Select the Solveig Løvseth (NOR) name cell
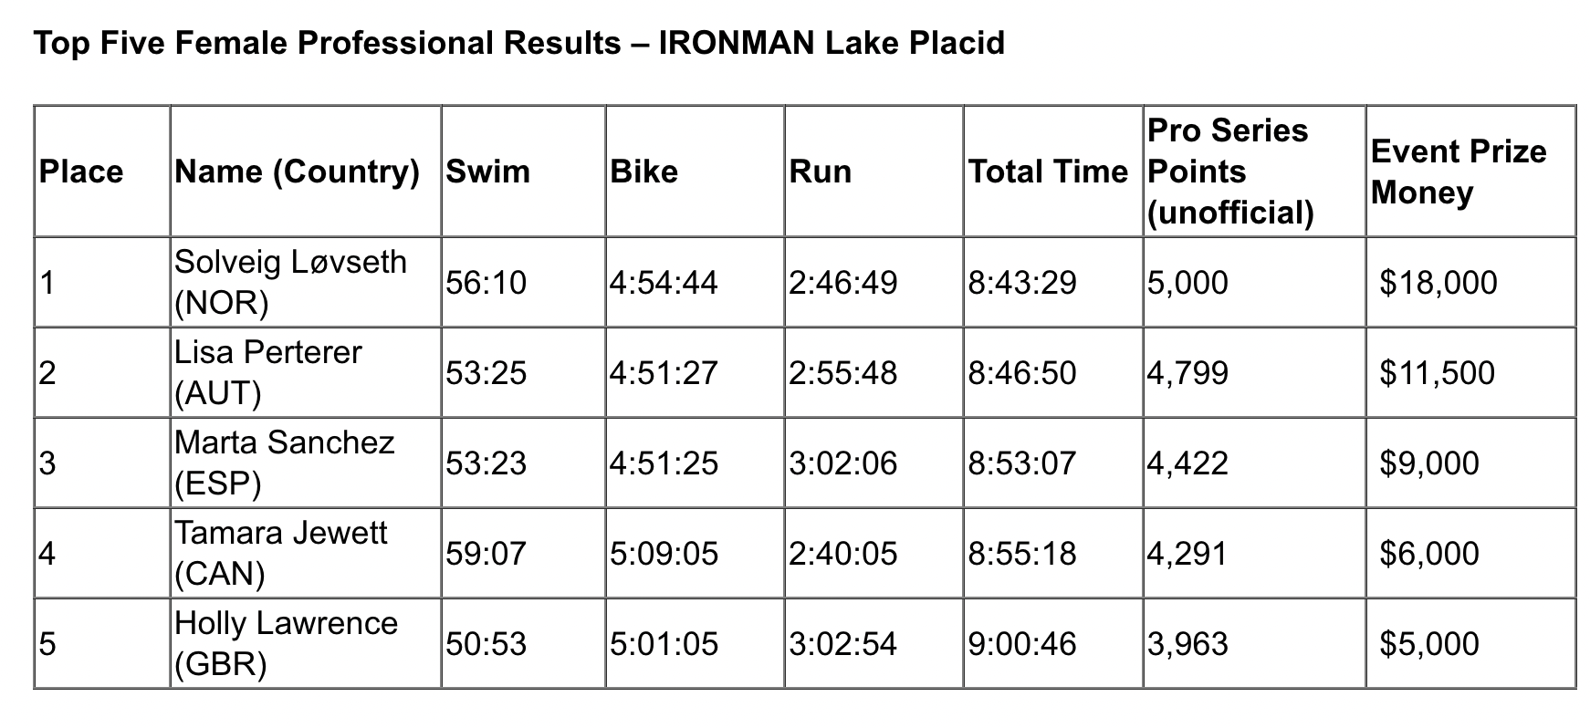 (305, 282)
